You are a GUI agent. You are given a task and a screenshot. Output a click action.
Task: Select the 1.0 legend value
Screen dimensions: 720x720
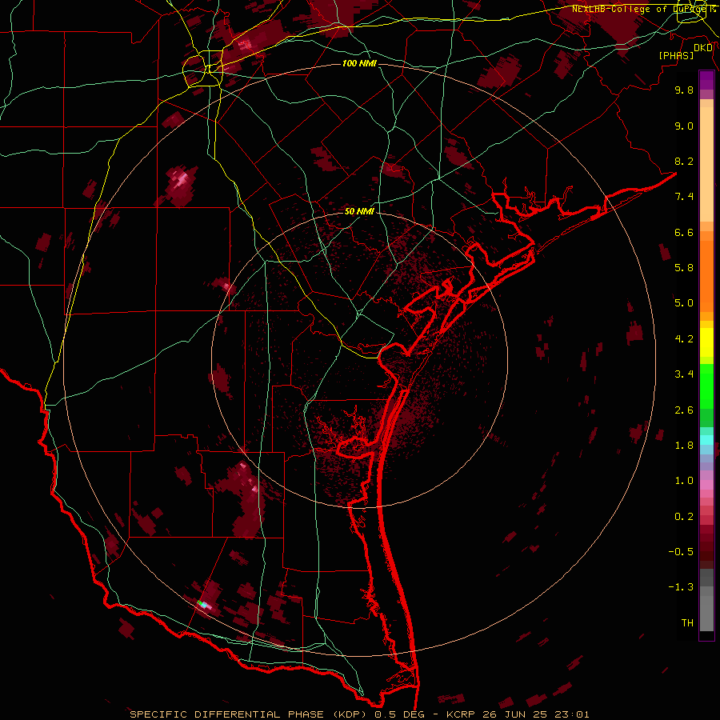tap(684, 481)
